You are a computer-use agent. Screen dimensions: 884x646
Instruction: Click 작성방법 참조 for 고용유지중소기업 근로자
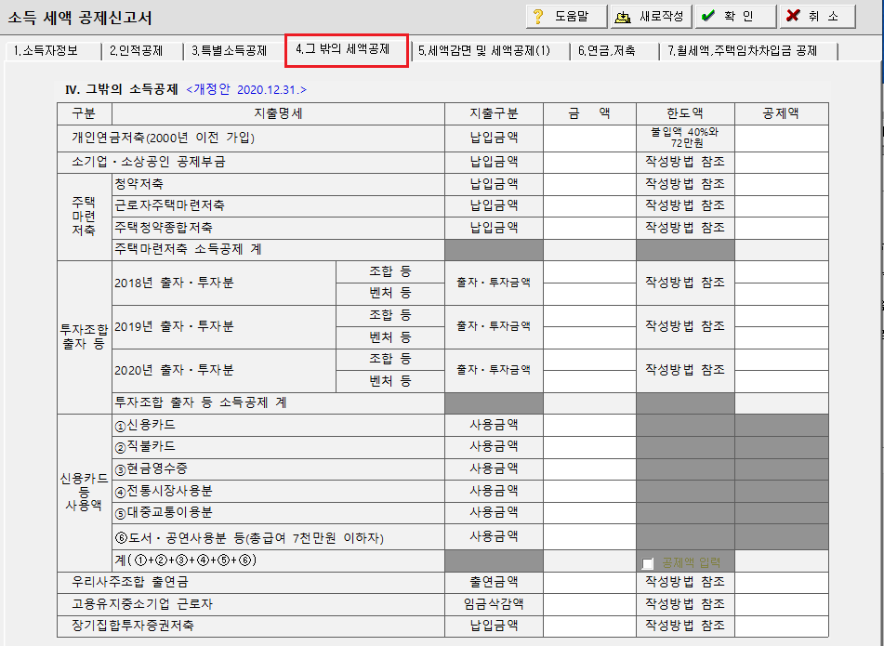(x=685, y=604)
